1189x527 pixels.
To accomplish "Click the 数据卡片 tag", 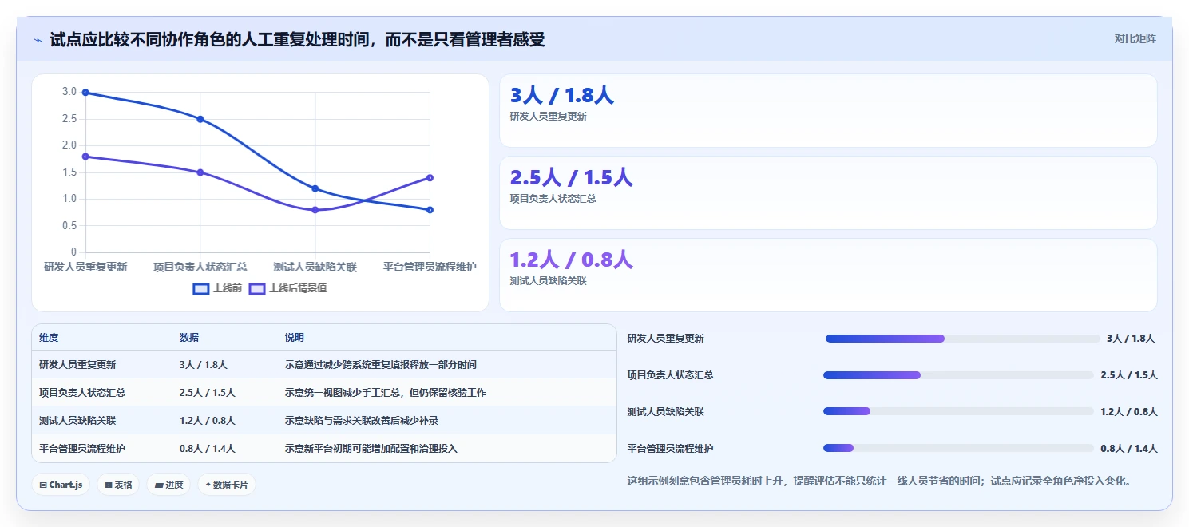I will [227, 485].
